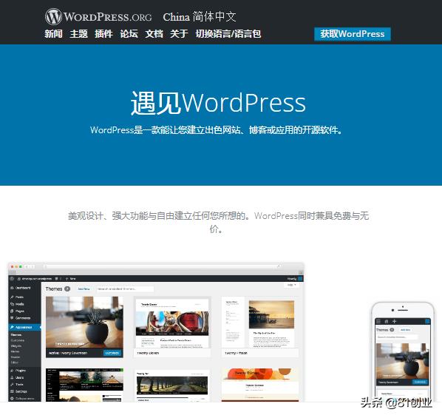Screen dimensions: 442x418
Task: Click the paragraph starting 美观设计、强大功能
Action: (x=218, y=222)
